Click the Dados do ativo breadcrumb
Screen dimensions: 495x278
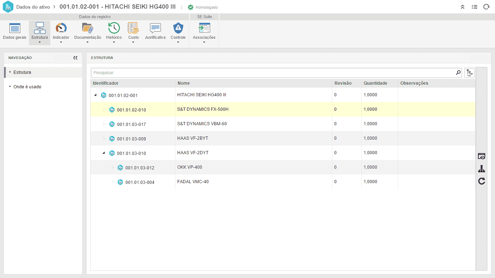(33, 7)
